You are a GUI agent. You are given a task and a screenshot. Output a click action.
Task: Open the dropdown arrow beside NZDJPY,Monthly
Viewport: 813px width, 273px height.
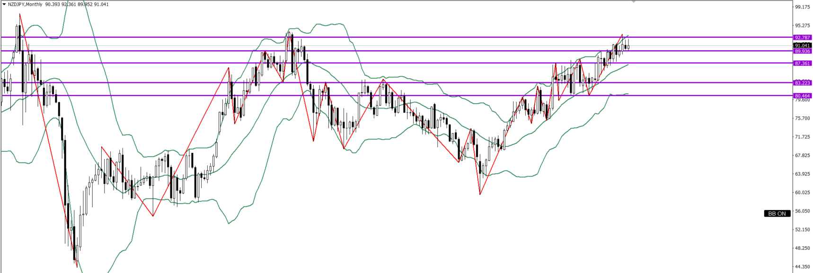pyautogui.click(x=4, y=4)
